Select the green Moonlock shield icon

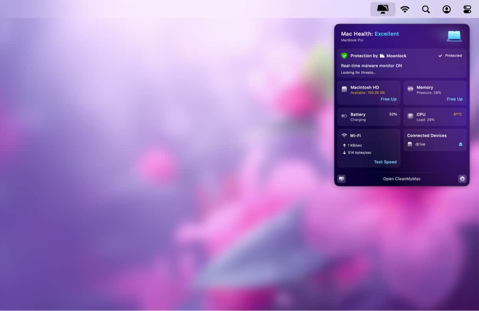[x=344, y=56]
